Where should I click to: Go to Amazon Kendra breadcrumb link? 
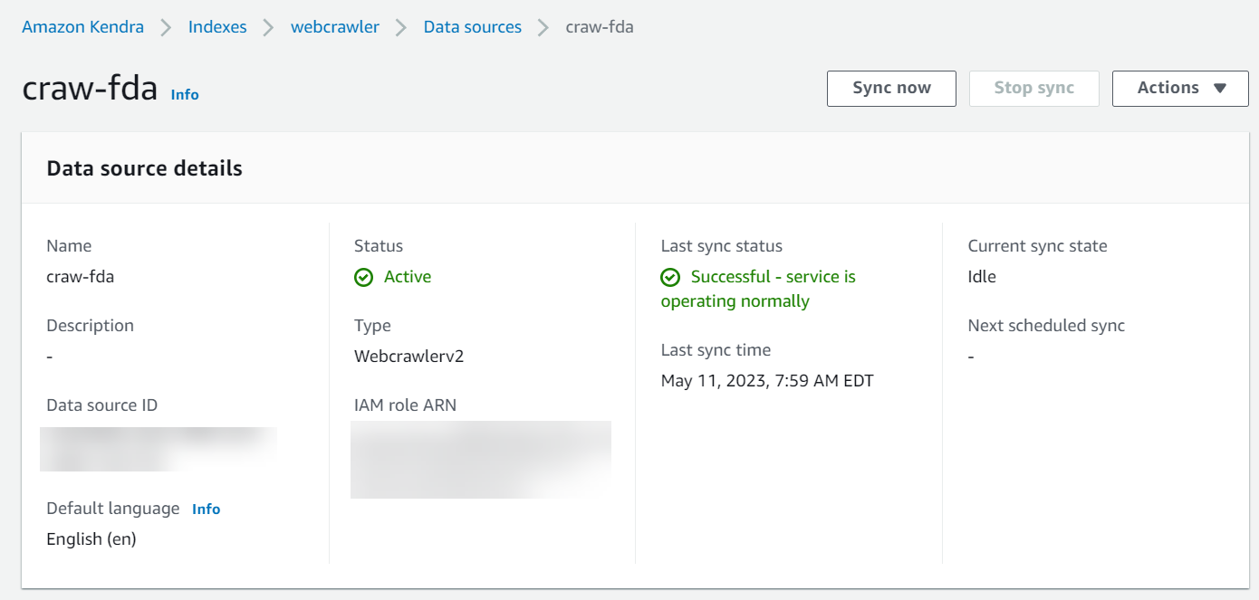coord(82,27)
